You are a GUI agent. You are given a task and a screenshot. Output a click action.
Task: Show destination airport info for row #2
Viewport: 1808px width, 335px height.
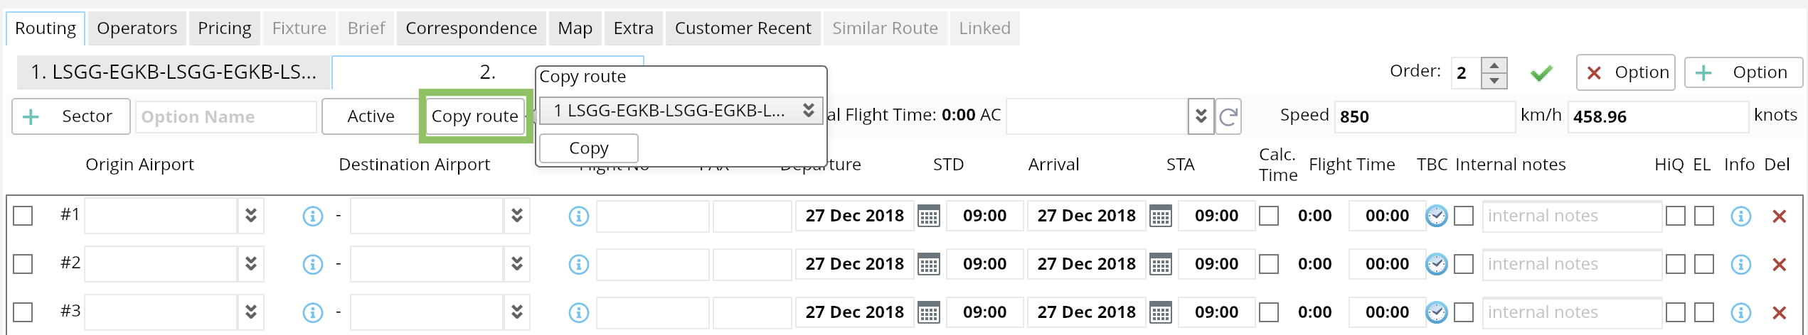click(x=578, y=264)
